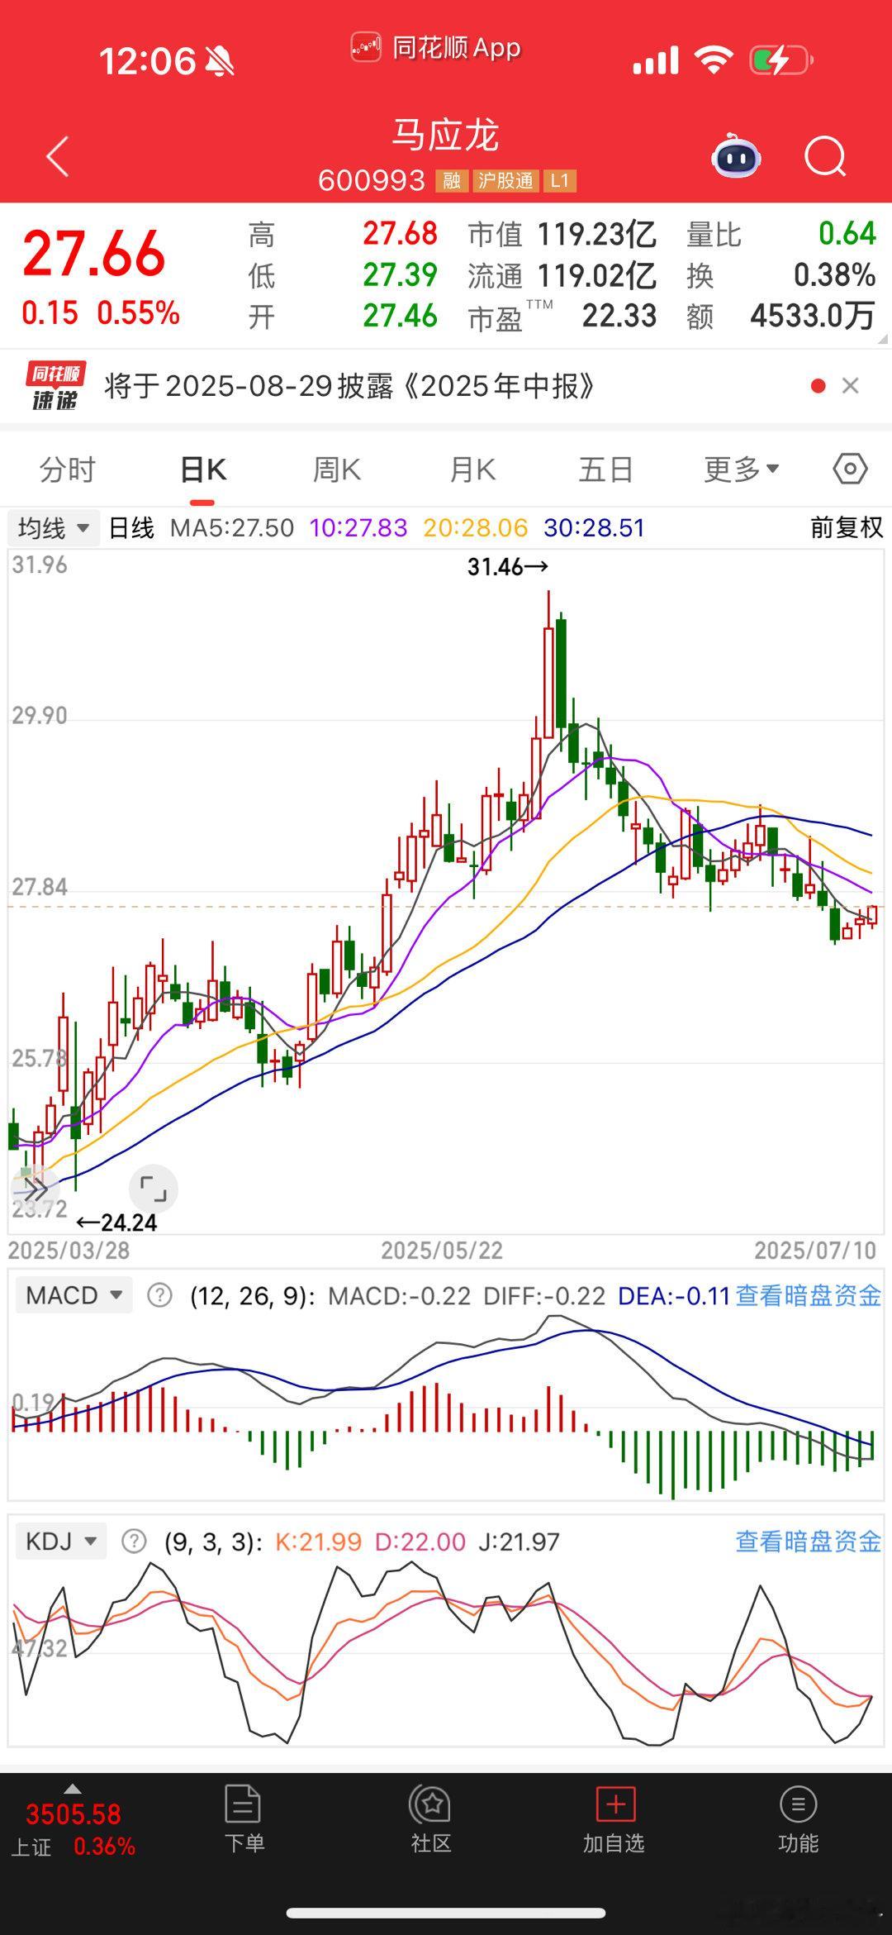
Task: Tap 下单 order icon in bottom bar
Action: click(x=244, y=1820)
